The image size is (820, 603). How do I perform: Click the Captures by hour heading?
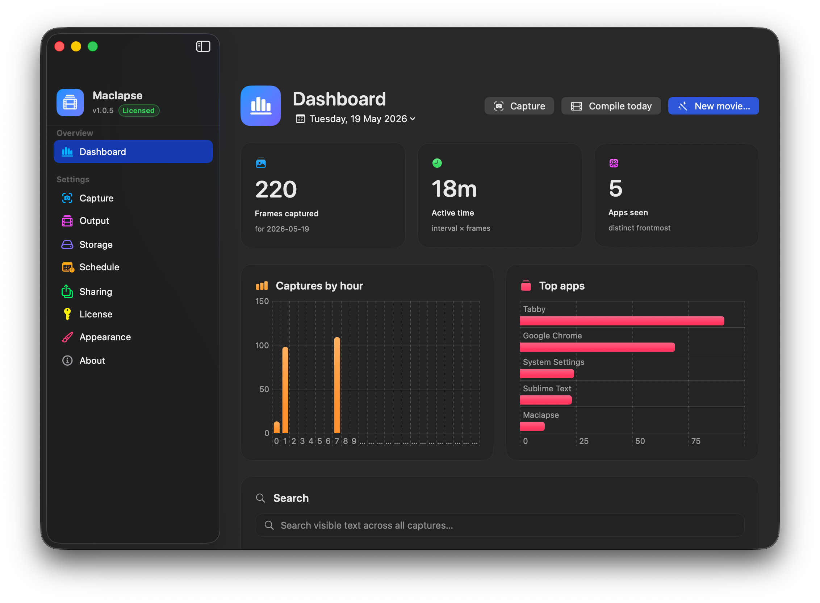click(319, 286)
